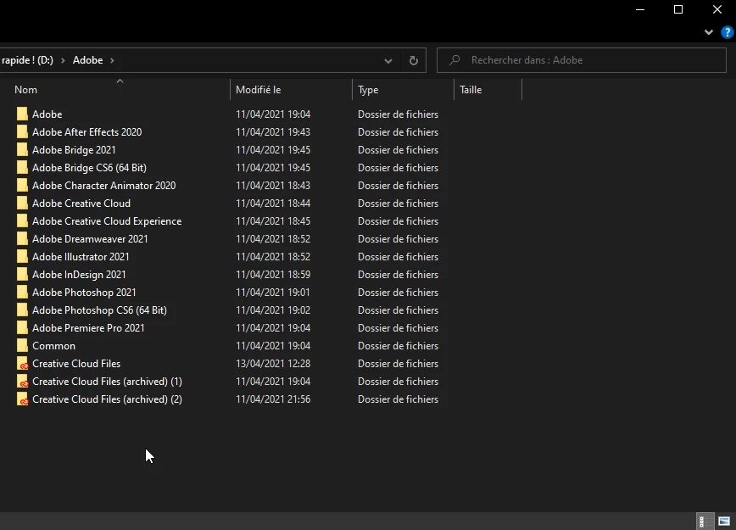Select the Adobe Character Animator 2020 name
This screenshot has width=736, height=530.
click(x=103, y=186)
